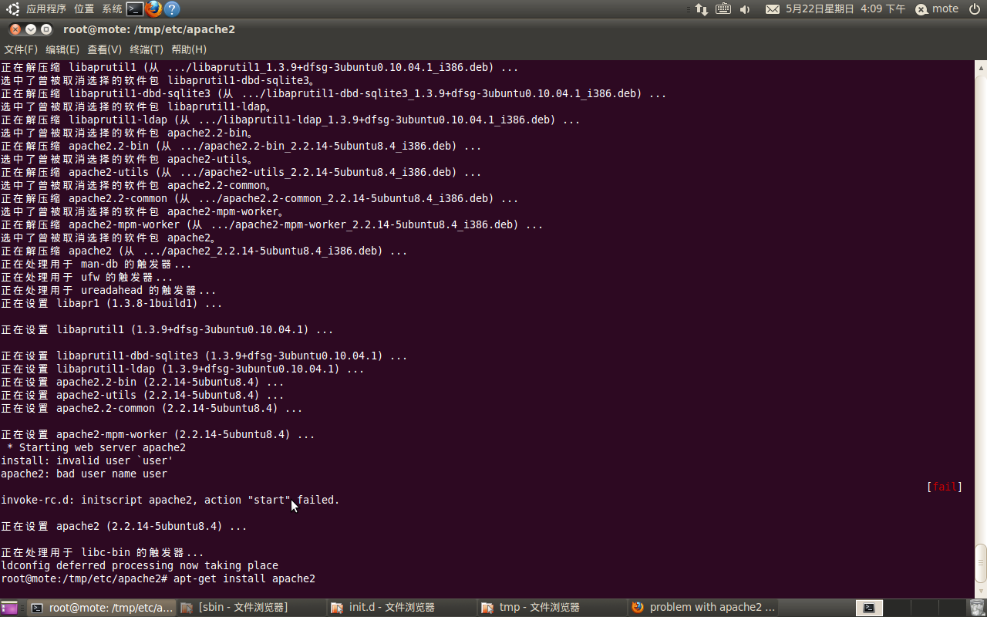Click '正在设置 apache2 (2.2.14-5ubuntu8.4)' line
Image resolution: width=987 pixels, height=617 pixels.
point(124,526)
